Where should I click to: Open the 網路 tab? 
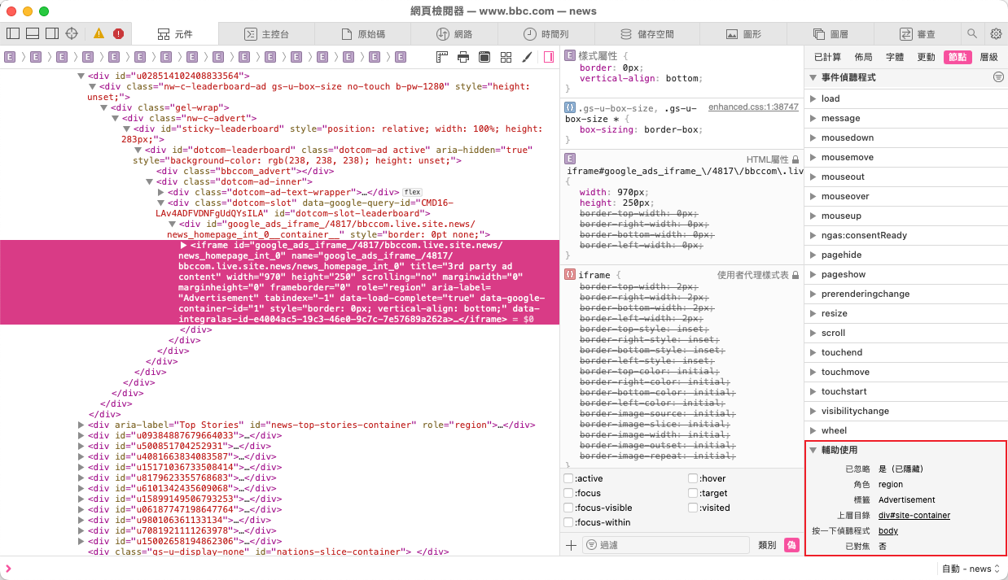pyautogui.click(x=454, y=34)
